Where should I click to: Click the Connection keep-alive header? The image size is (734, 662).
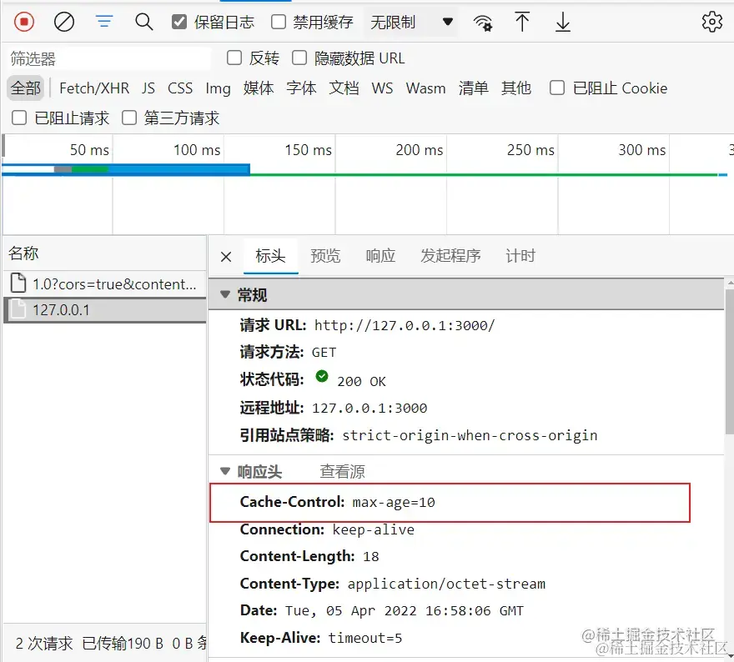click(327, 529)
